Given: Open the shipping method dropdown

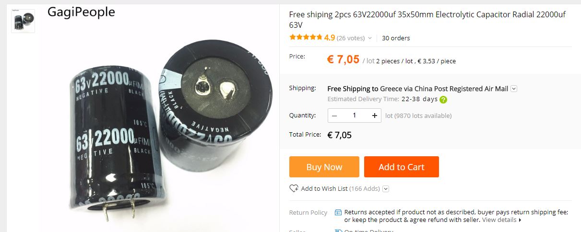Looking at the screenshot, I should coord(514,89).
